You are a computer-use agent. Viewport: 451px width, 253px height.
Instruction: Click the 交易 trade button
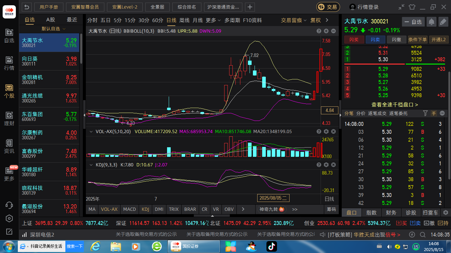click(x=328, y=7)
